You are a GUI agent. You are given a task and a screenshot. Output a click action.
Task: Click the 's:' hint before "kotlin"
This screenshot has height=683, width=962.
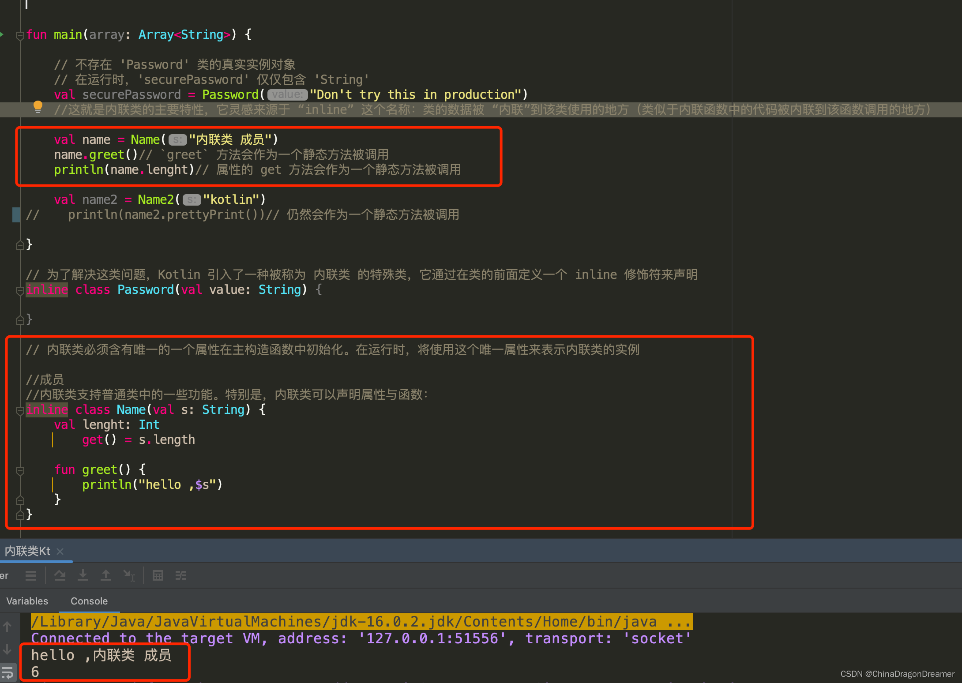coord(192,200)
